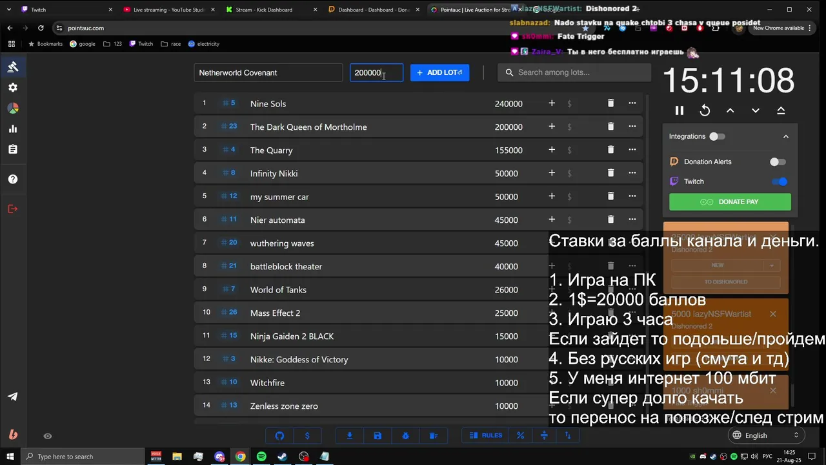826x465 pixels.
Task: Click the double-up timer icon
Action: click(781, 110)
